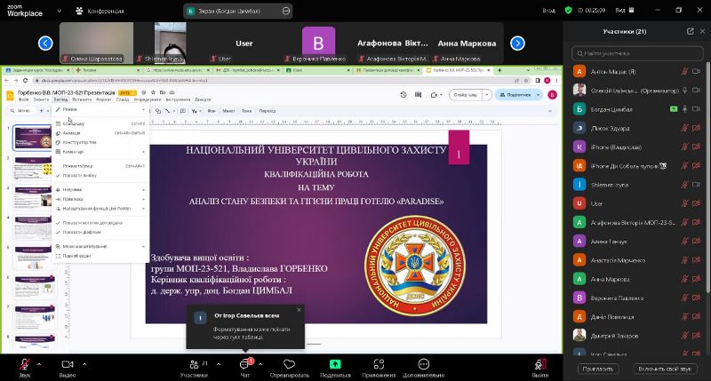Select slide 2 thumbnail in filmstrip
711x381 pixels.
coord(33,167)
